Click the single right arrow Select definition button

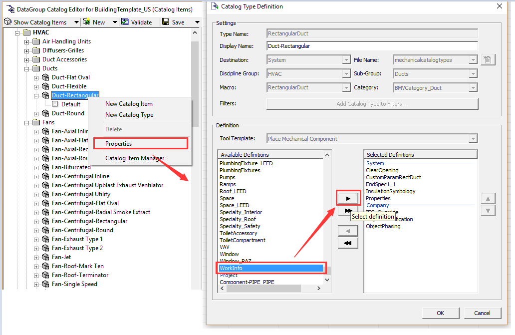[x=348, y=198]
